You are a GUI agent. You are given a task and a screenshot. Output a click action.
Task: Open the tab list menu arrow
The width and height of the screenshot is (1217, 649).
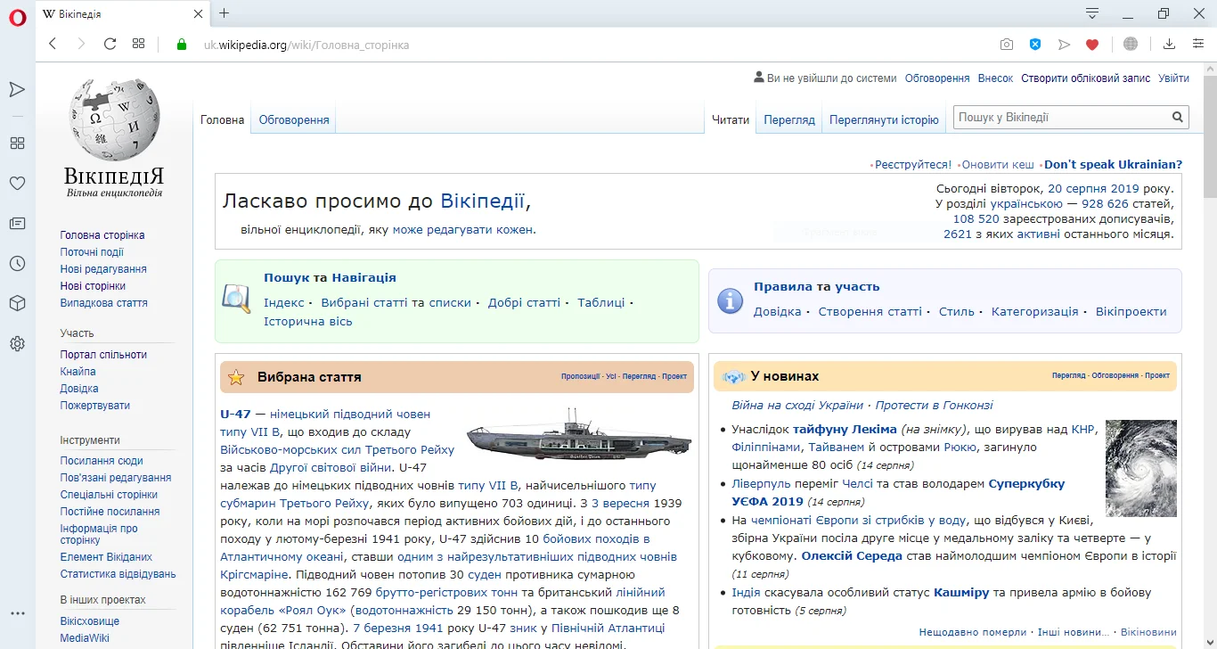[x=1092, y=13]
